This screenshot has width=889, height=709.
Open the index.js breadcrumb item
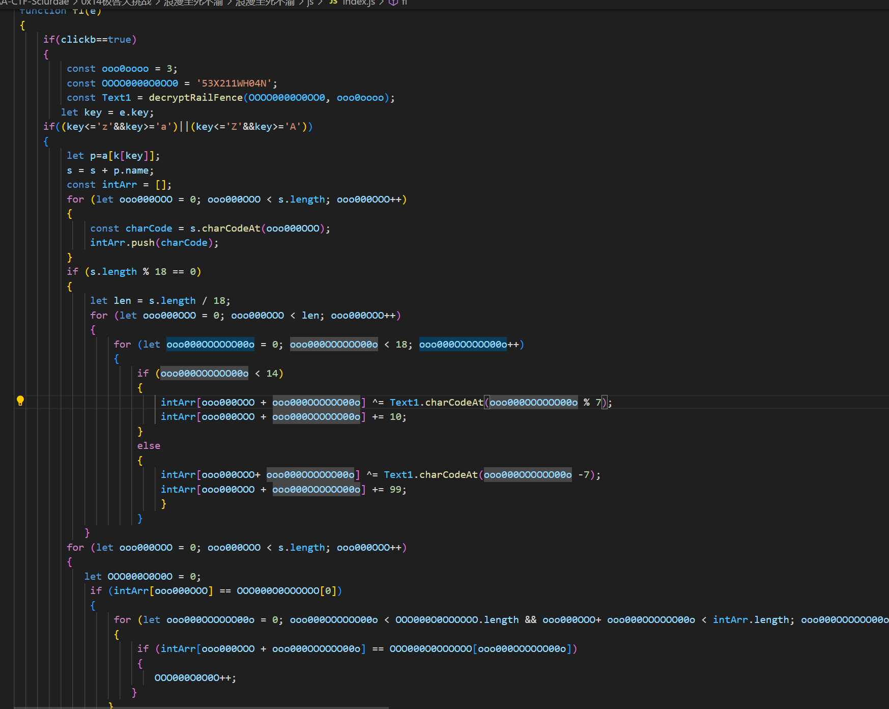[353, 3]
